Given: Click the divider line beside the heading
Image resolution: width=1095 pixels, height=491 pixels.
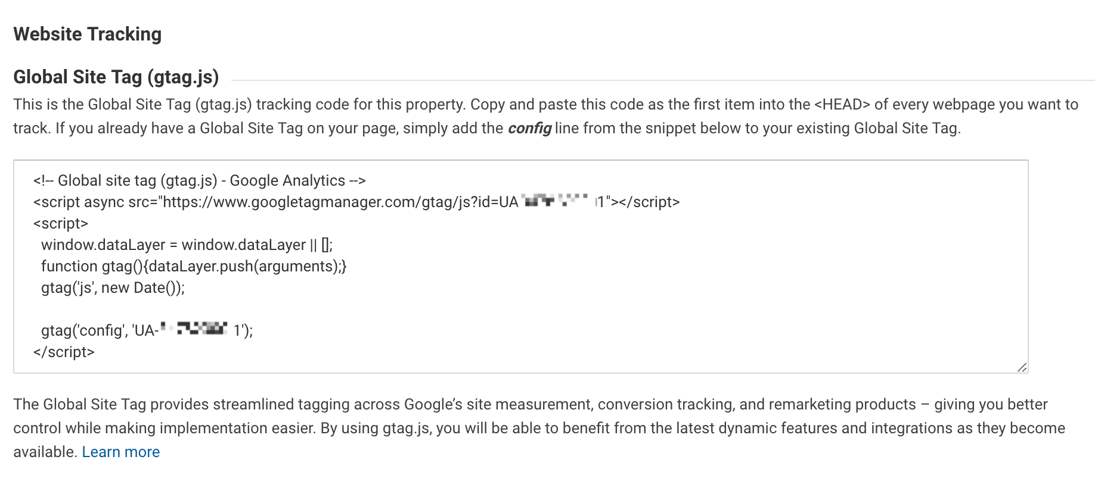Looking at the screenshot, I should [656, 76].
